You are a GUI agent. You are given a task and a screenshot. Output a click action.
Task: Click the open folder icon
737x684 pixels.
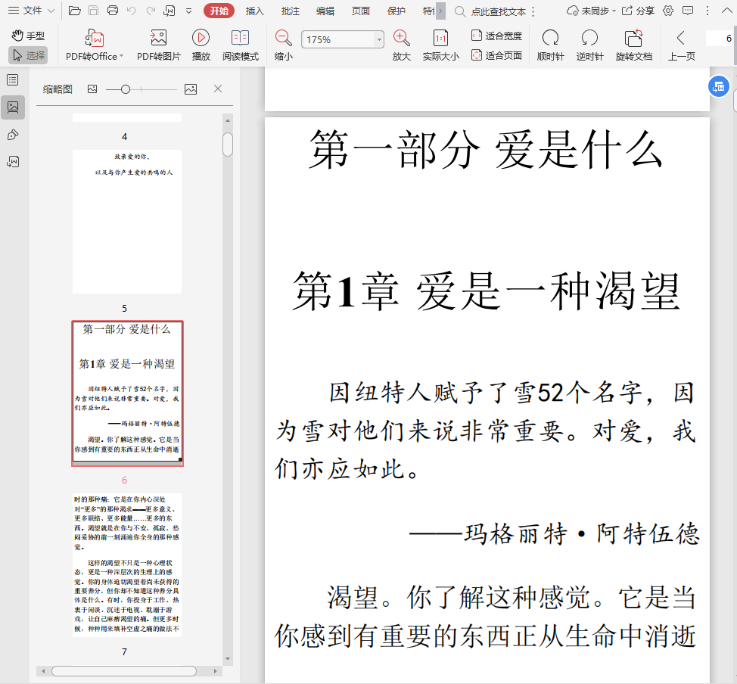[x=75, y=11]
